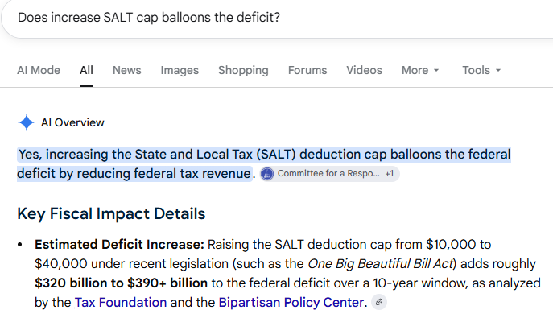553x314 pixels.
Task: Switch to the AI Mode tab
Action: (x=39, y=70)
